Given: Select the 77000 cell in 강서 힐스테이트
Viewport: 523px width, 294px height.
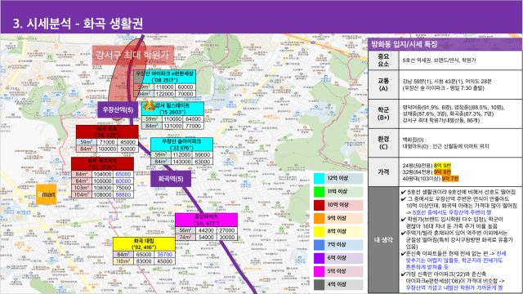Looking at the screenshot, I should [193, 126].
